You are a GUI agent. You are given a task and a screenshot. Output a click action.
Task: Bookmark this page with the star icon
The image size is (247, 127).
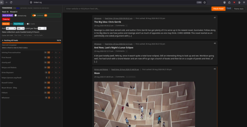[205, 2]
